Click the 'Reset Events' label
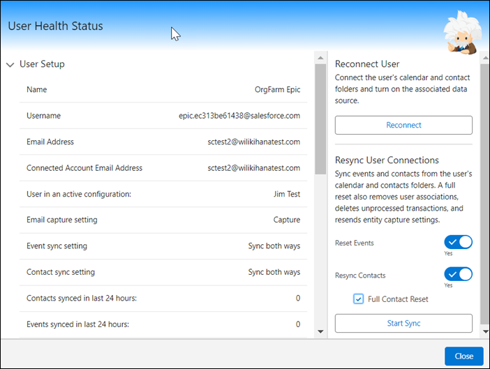 pos(355,243)
